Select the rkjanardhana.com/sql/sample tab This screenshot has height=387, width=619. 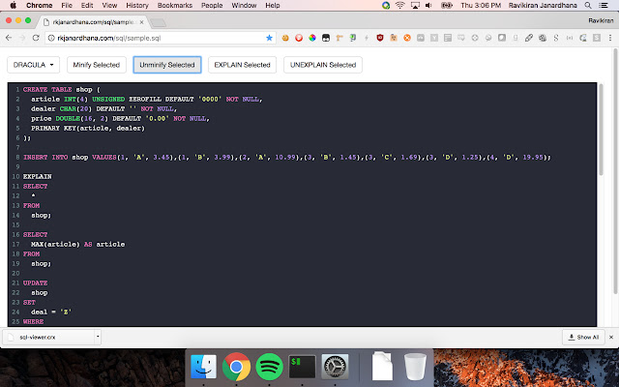click(94, 22)
